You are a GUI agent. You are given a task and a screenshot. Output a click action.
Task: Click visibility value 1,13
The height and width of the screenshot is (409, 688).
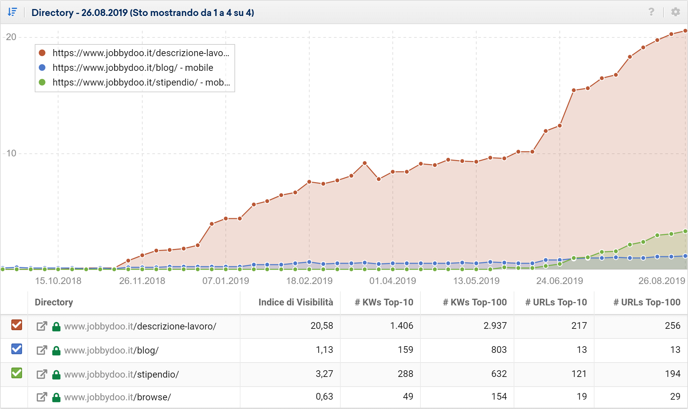324,350
